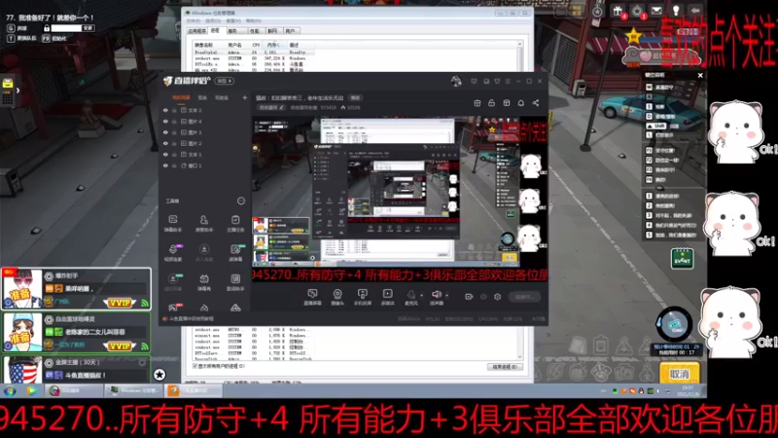The width and height of the screenshot is (778, 438).
Task: Sort Task Manager by CPU column
Action: tap(256, 45)
